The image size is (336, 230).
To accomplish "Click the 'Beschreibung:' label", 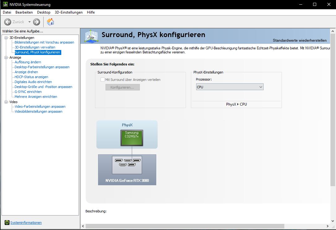I will (x=96, y=211).
